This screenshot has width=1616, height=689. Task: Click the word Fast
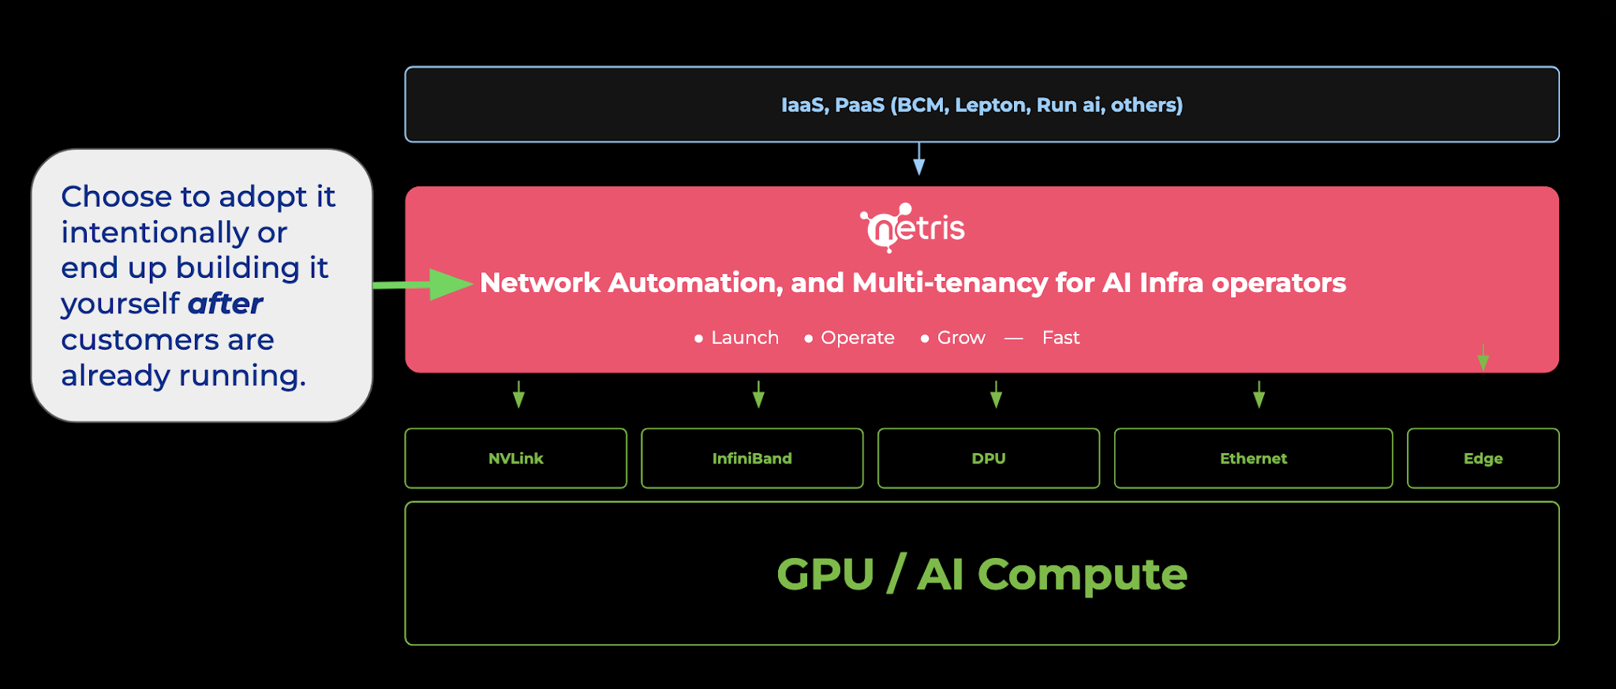click(1060, 338)
